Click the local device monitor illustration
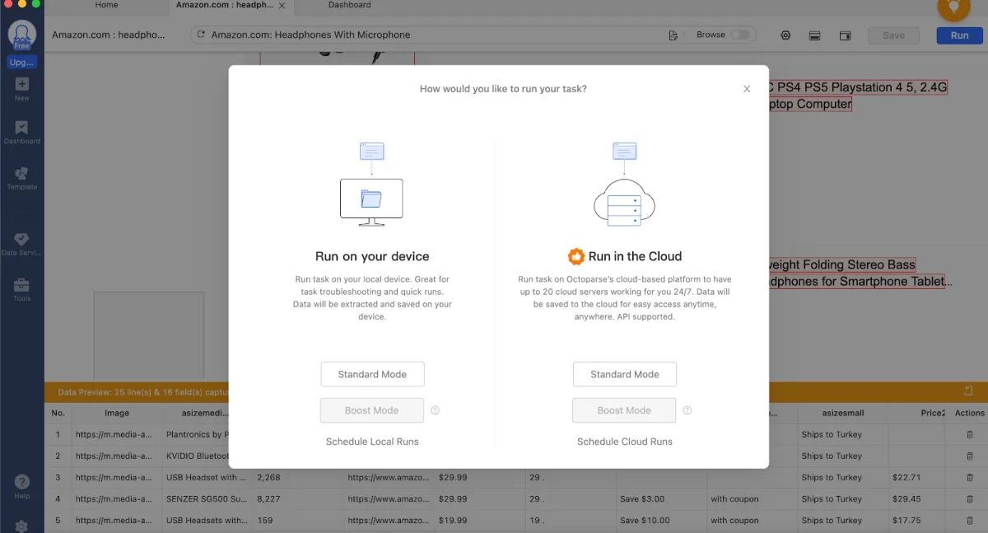This screenshot has width=988, height=533. tap(372, 202)
